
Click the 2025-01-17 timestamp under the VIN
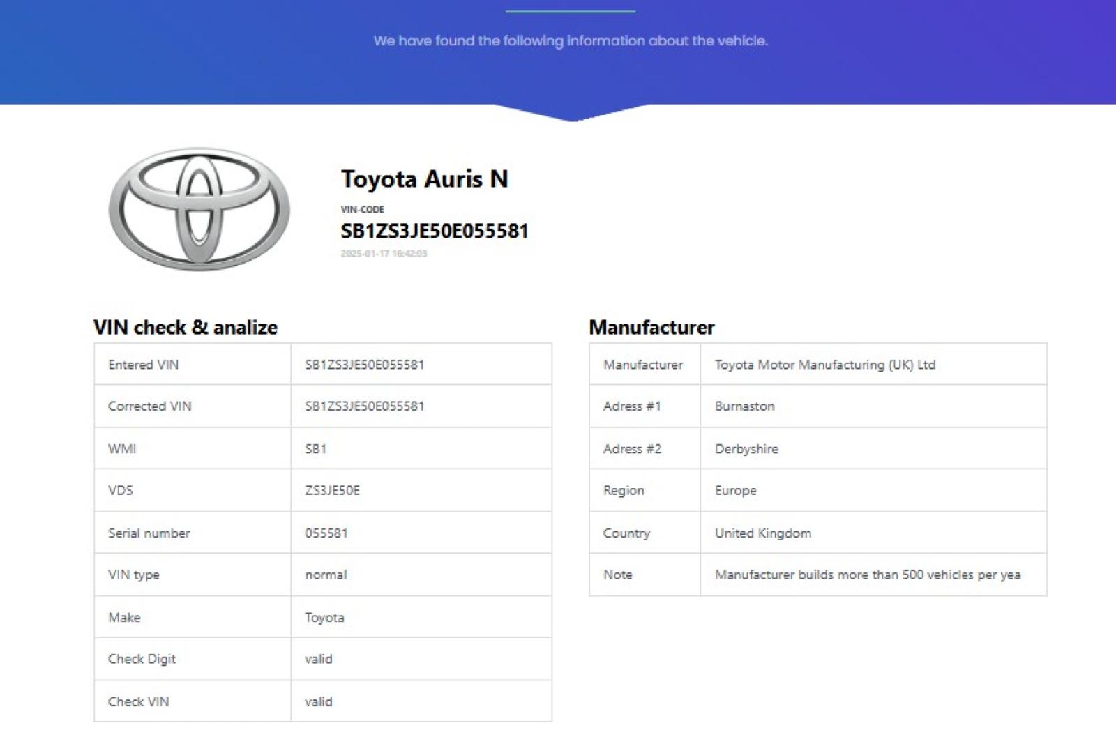click(384, 253)
